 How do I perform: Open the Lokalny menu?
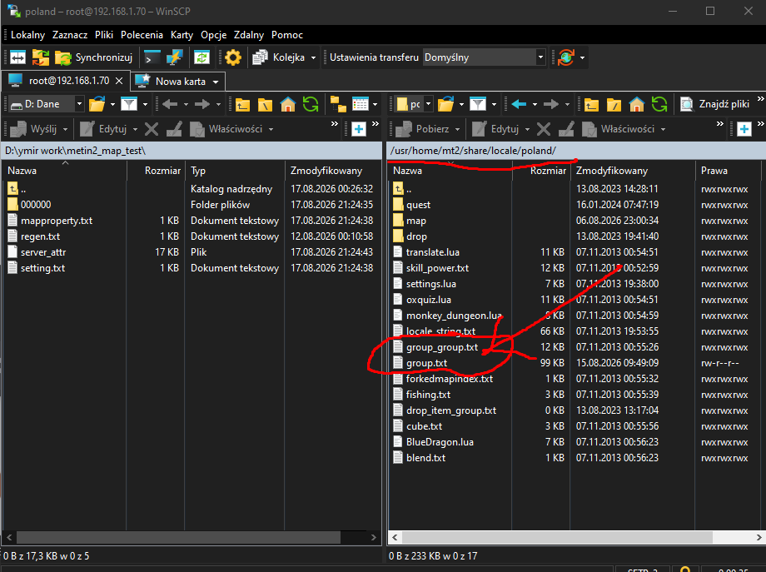[x=27, y=35]
